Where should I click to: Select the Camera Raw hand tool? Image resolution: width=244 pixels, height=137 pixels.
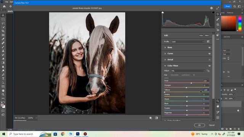coord(218,106)
